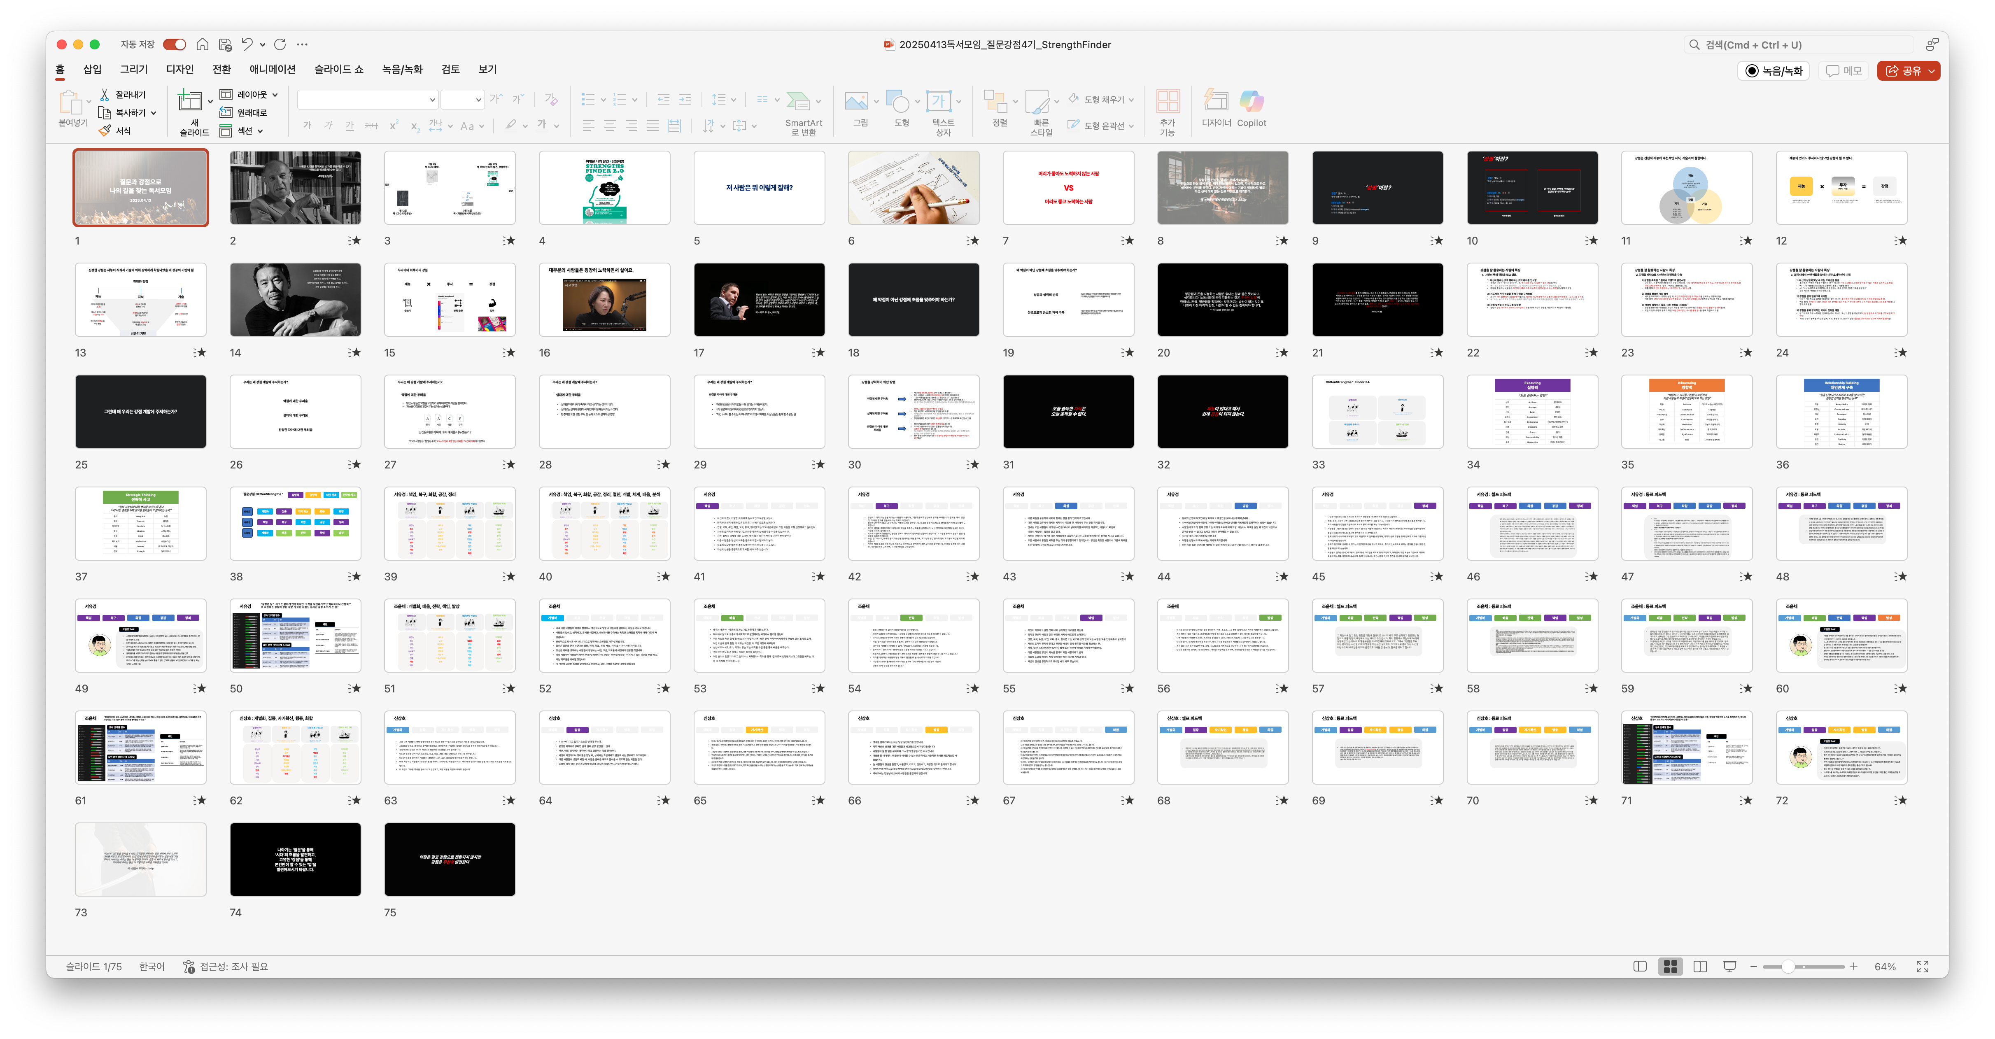Click the 서식 format painter brush
Screen dimensions: 1995x1039
105,131
